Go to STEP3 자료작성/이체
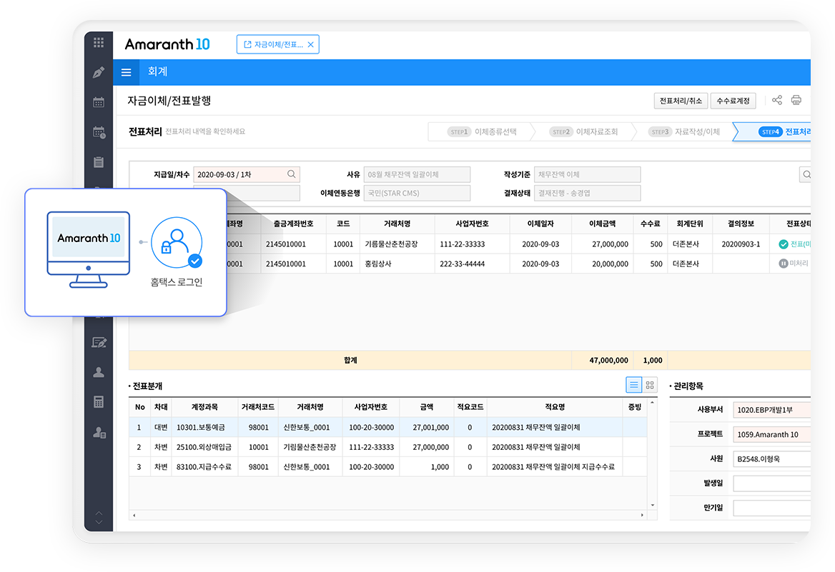 [x=684, y=132]
